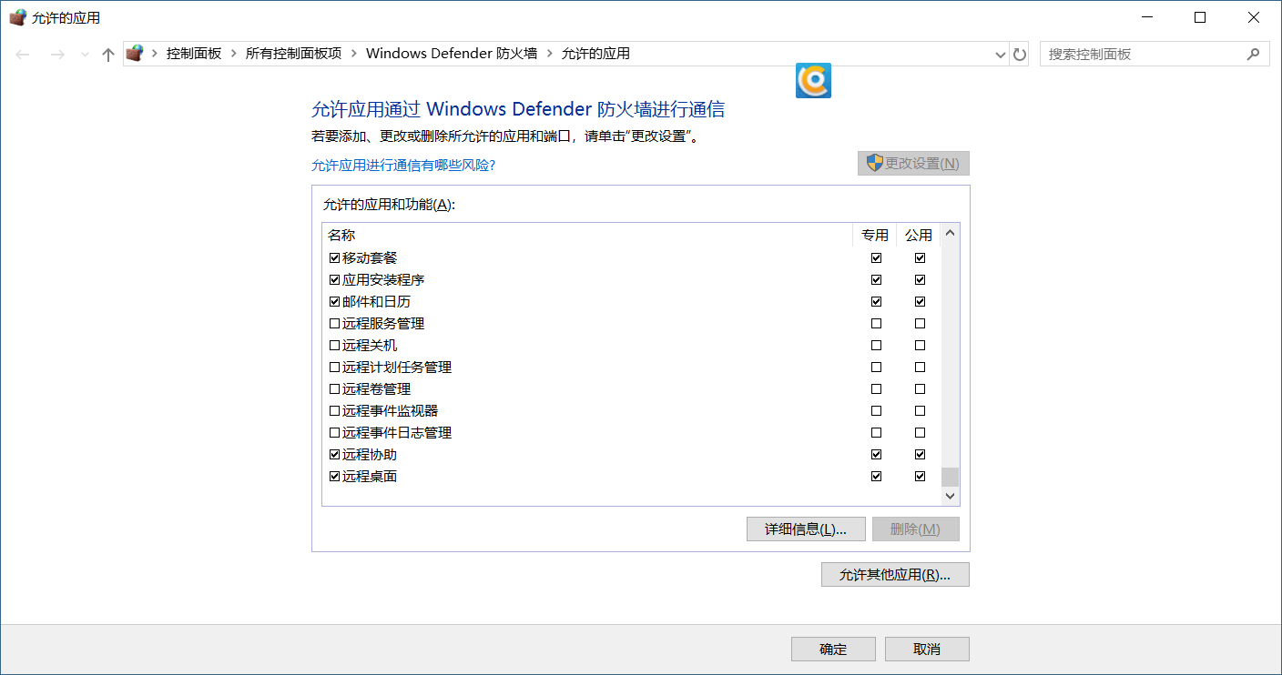Select the 远程桌面 row text
The image size is (1282, 675).
tap(370, 477)
